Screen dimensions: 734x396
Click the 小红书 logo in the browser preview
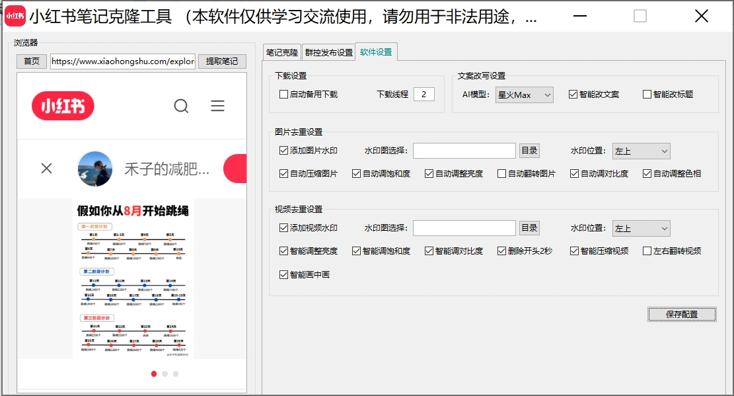[62, 105]
